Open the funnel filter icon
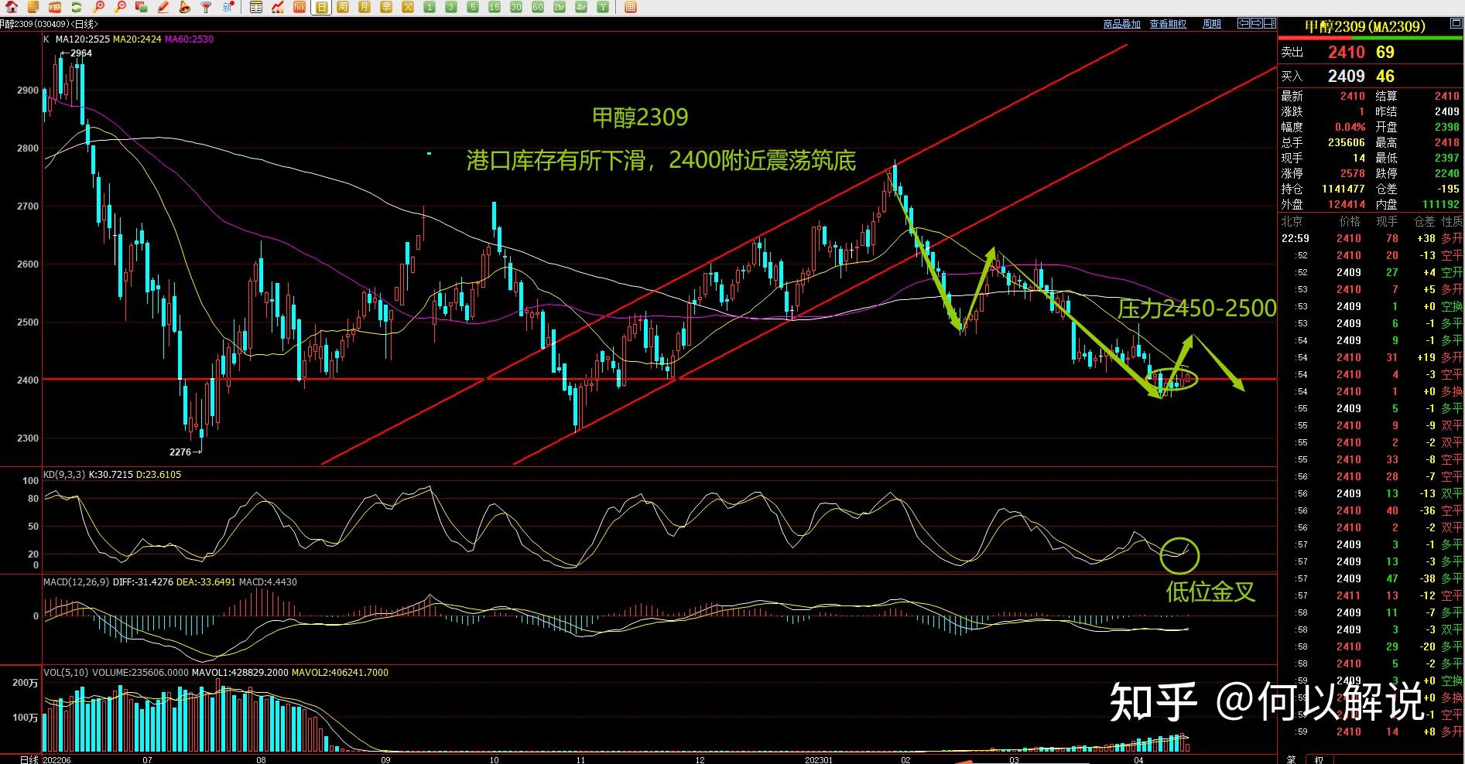 click(x=206, y=7)
